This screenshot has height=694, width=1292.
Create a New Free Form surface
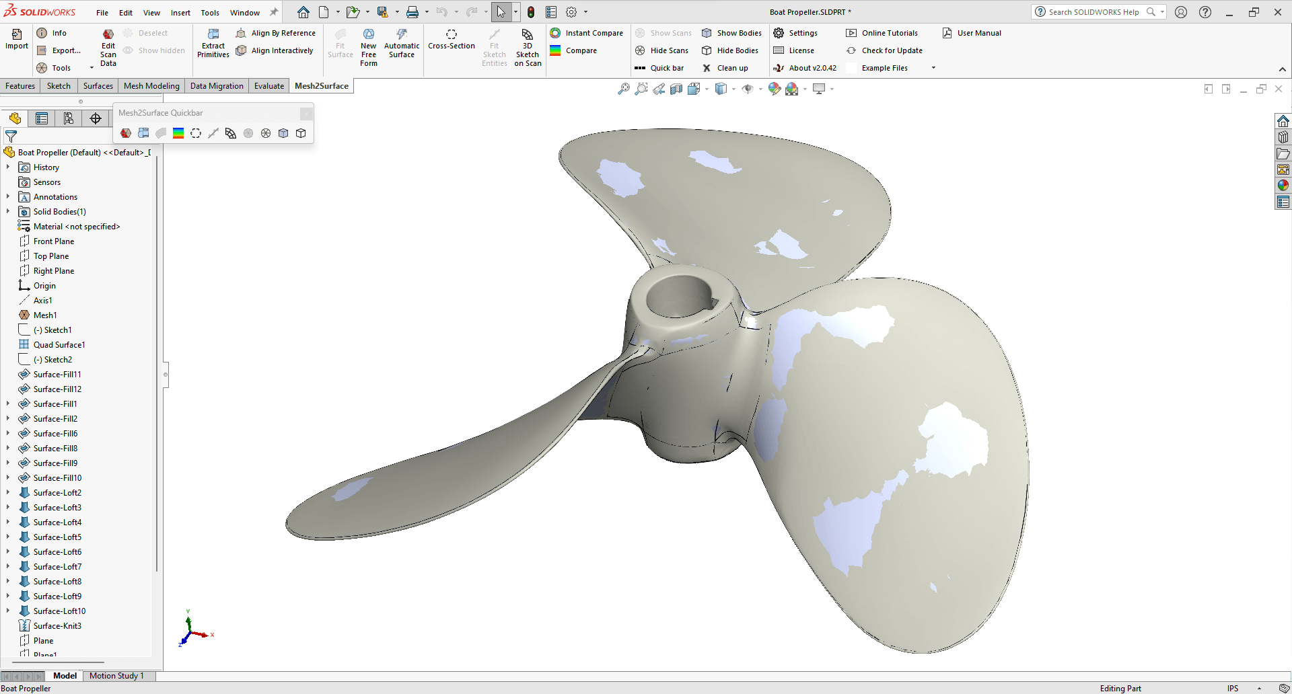368,47
